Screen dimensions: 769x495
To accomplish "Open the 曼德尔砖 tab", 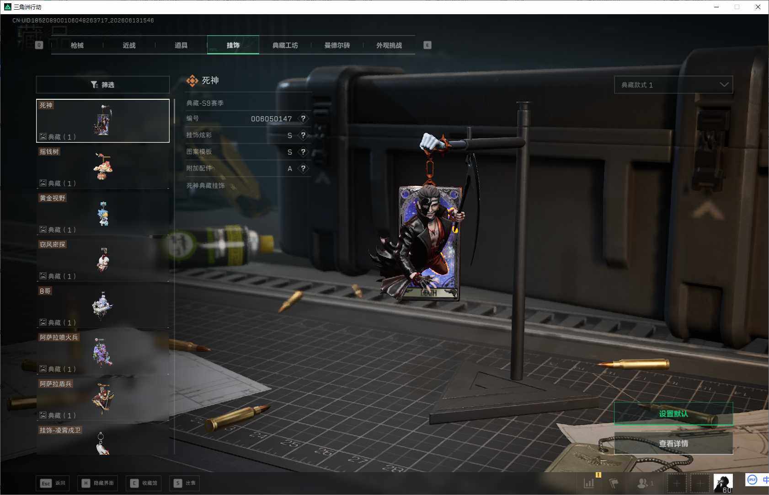I will pos(337,45).
